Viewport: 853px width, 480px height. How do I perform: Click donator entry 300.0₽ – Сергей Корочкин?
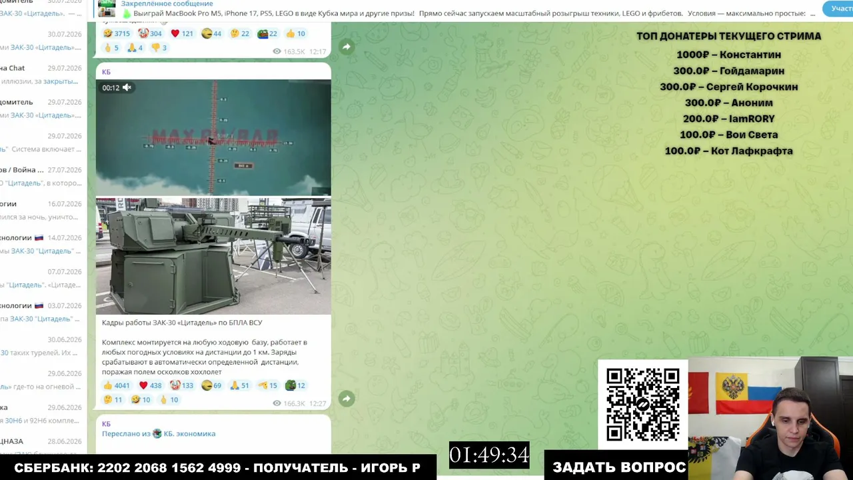pyautogui.click(x=729, y=87)
